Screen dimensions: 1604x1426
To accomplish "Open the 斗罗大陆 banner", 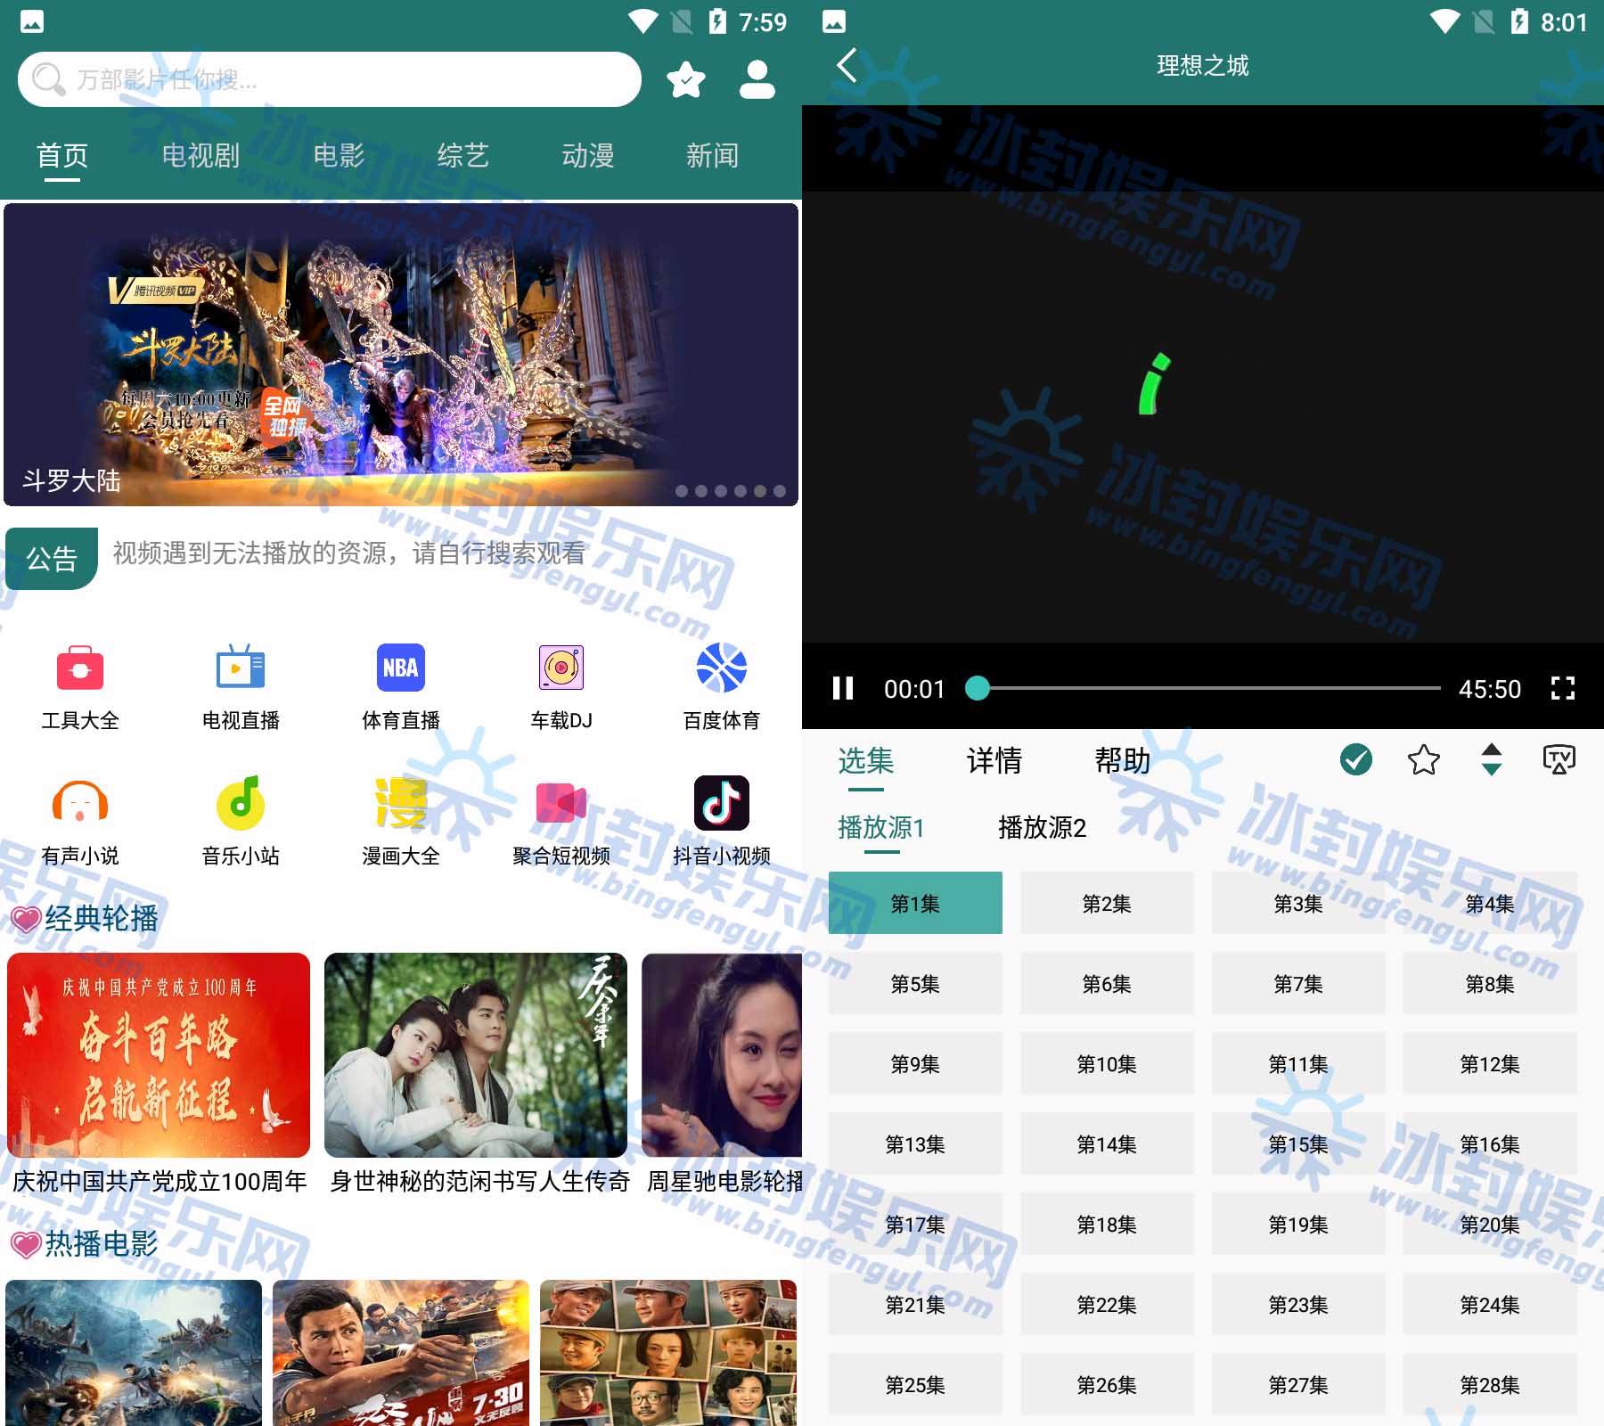I will point(401,355).
